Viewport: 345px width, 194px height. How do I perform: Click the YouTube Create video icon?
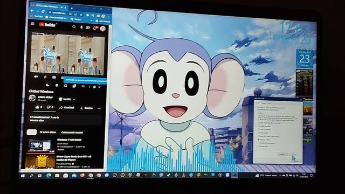pos(88,27)
